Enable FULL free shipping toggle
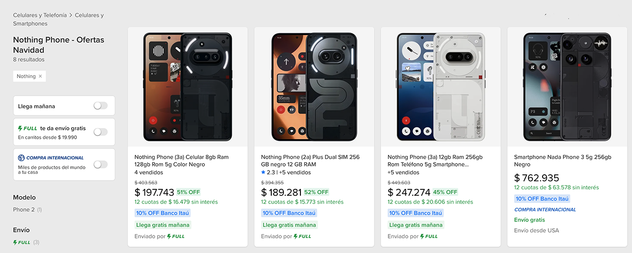The width and height of the screenshot is (632, 253). tap(100, 132)
